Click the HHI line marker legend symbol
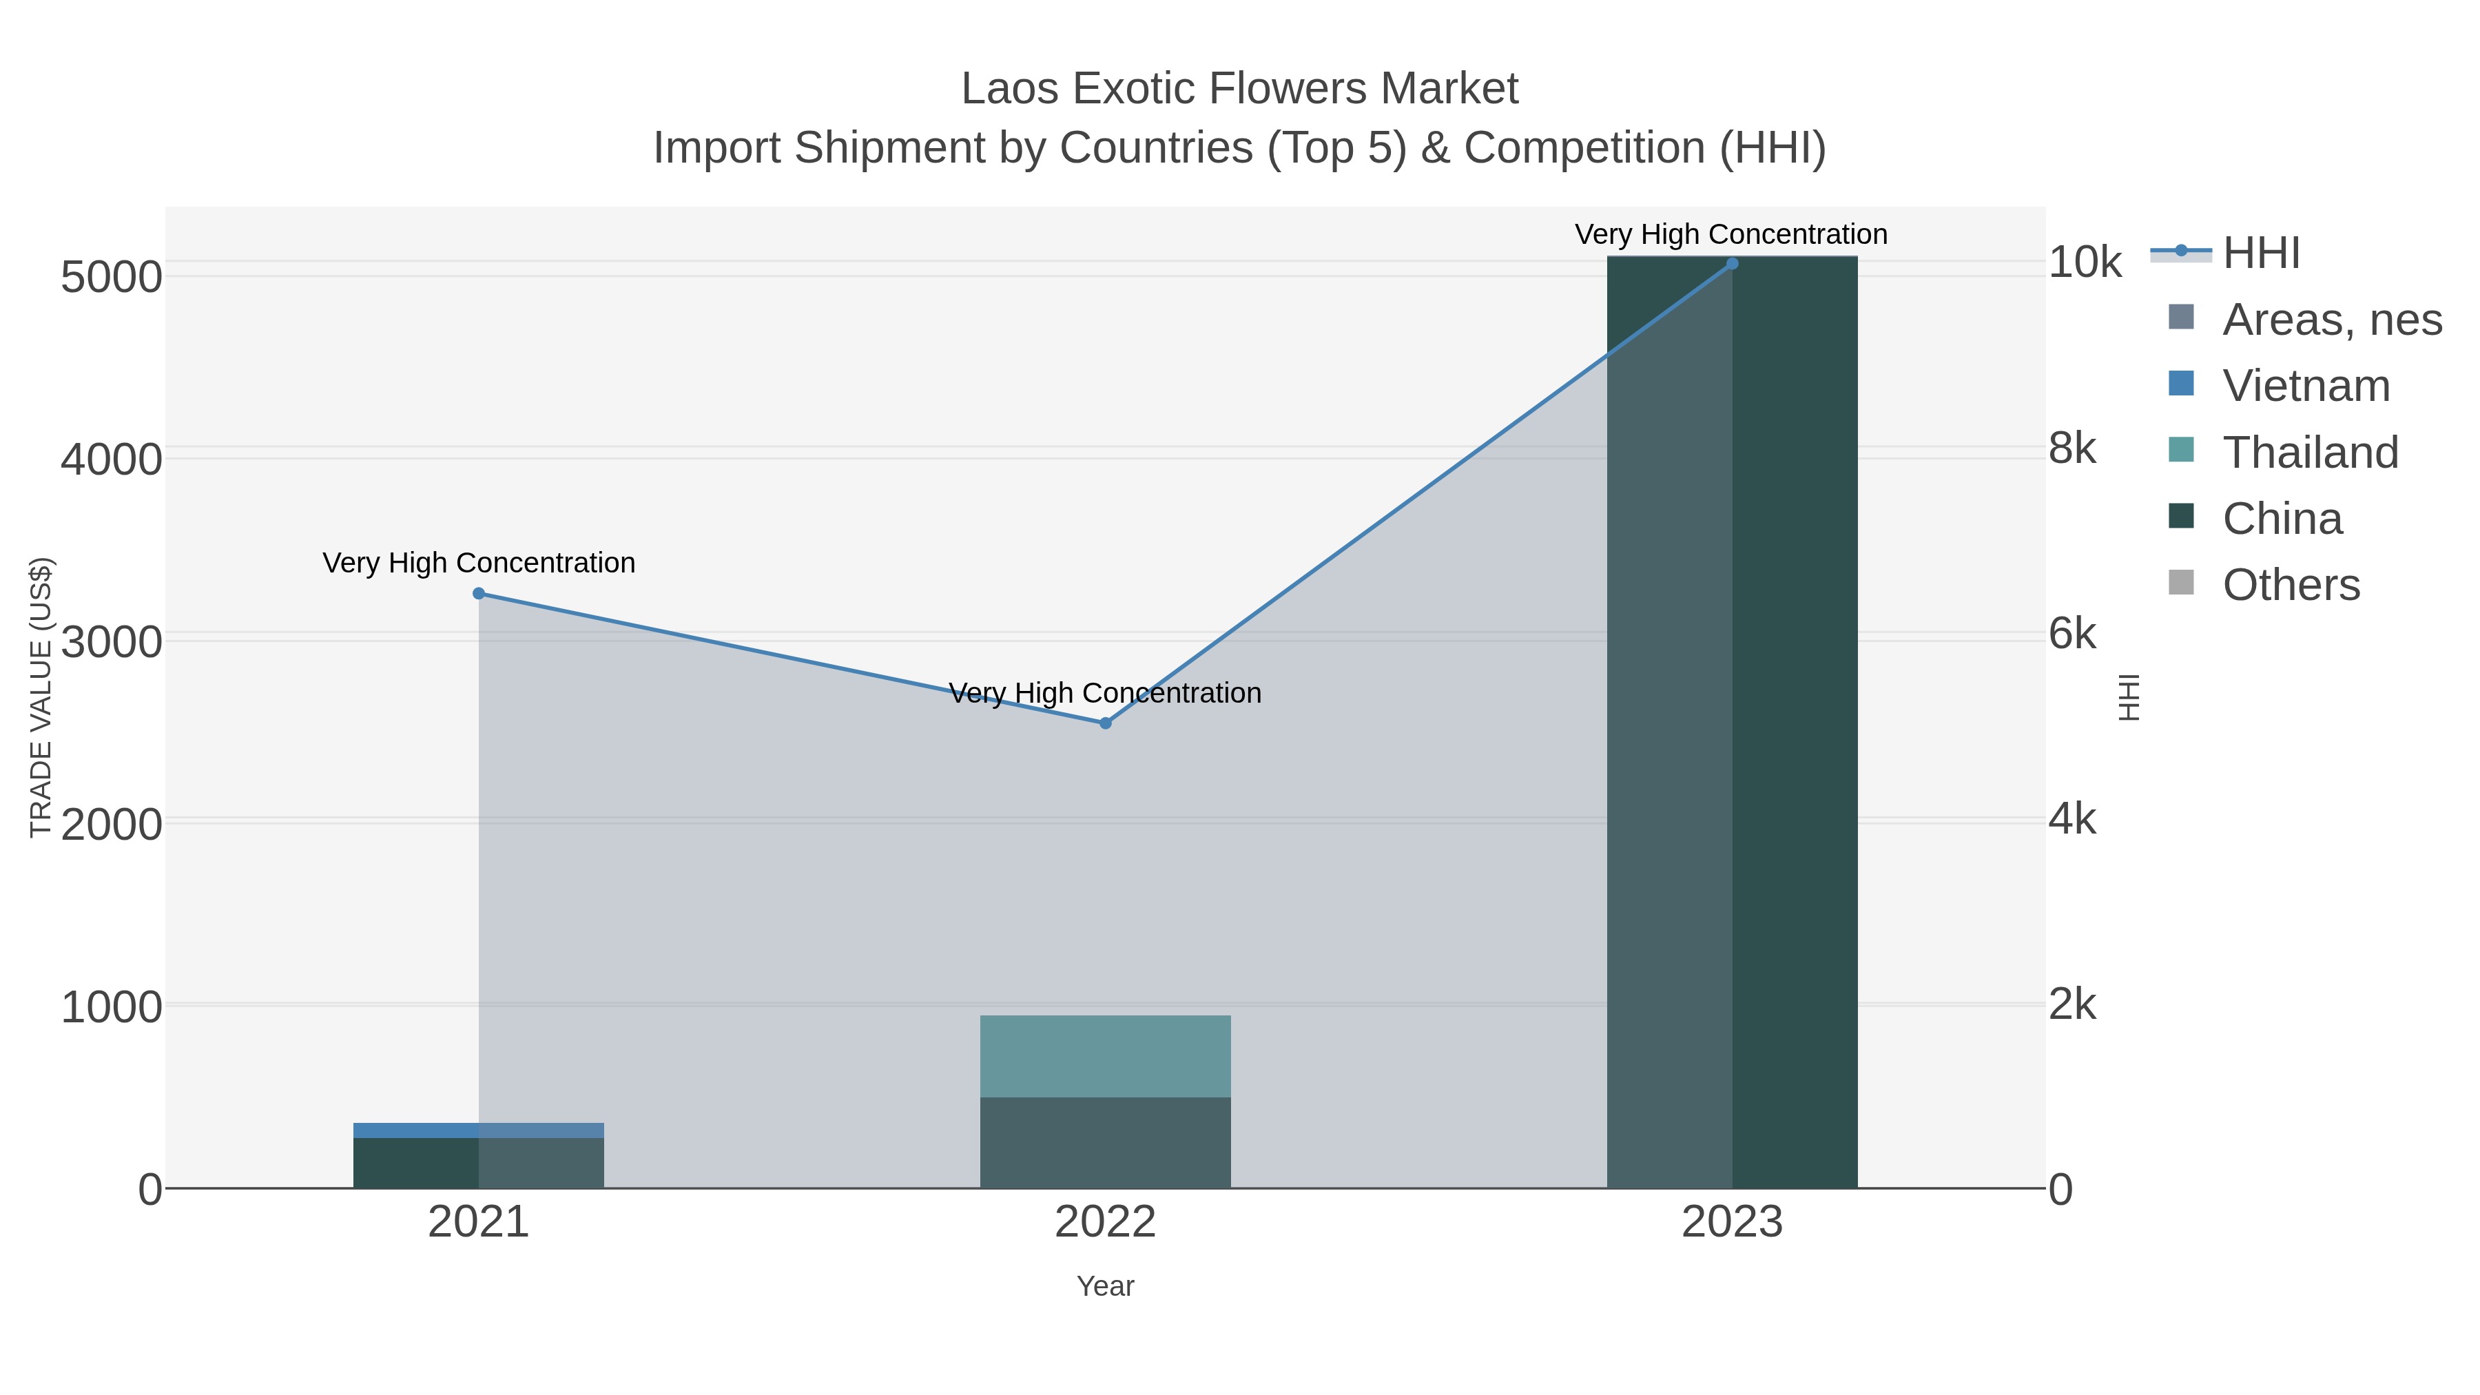Viewport: 2480px width, 1395px height. tap(2180, 252)
